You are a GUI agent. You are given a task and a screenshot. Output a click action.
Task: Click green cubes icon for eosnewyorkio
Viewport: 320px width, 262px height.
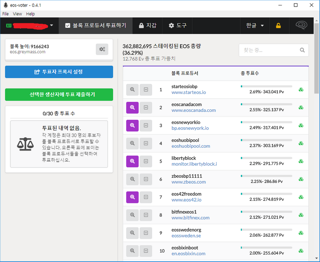coord(301,125)
